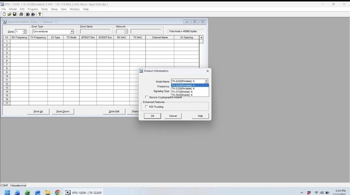Click the Zone number spinner arrows
Screen dimensions: 350x195
(x=25, y=32)
